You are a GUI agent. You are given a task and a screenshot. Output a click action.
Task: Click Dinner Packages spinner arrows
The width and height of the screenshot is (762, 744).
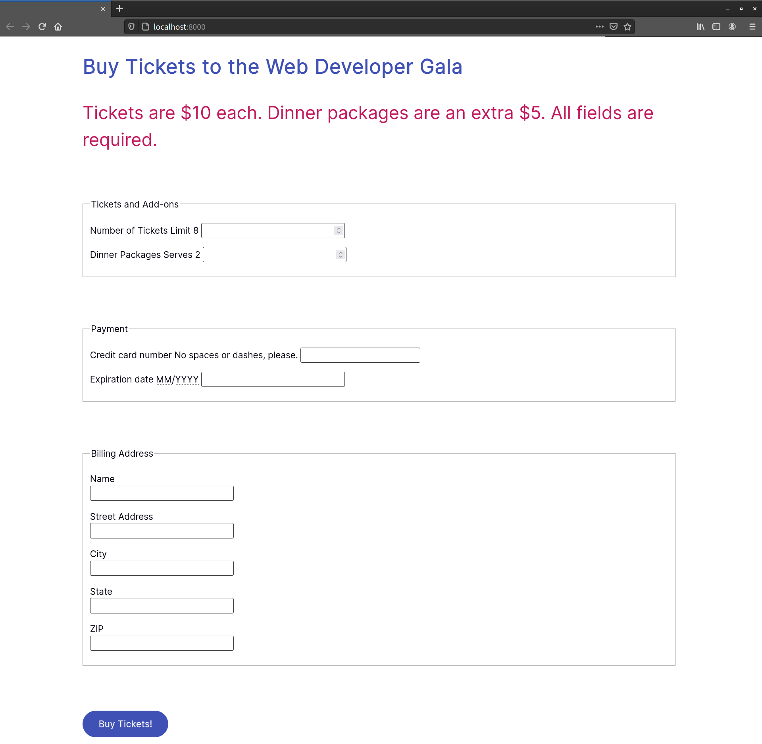(340, 255)
